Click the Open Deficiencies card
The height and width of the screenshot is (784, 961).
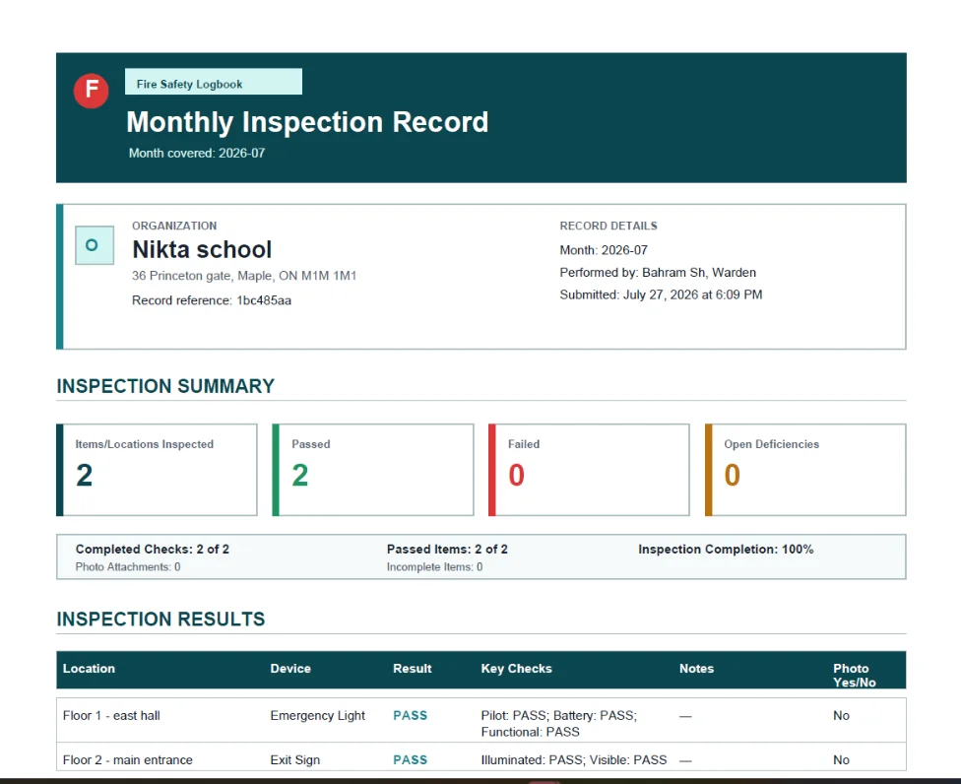click(805, 470)
